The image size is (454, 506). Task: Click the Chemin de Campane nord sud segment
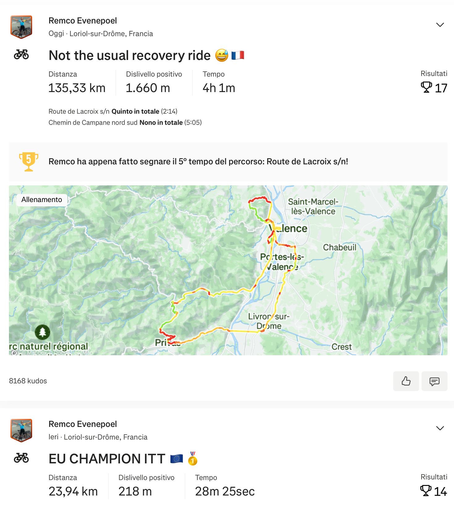pos(93,123)
